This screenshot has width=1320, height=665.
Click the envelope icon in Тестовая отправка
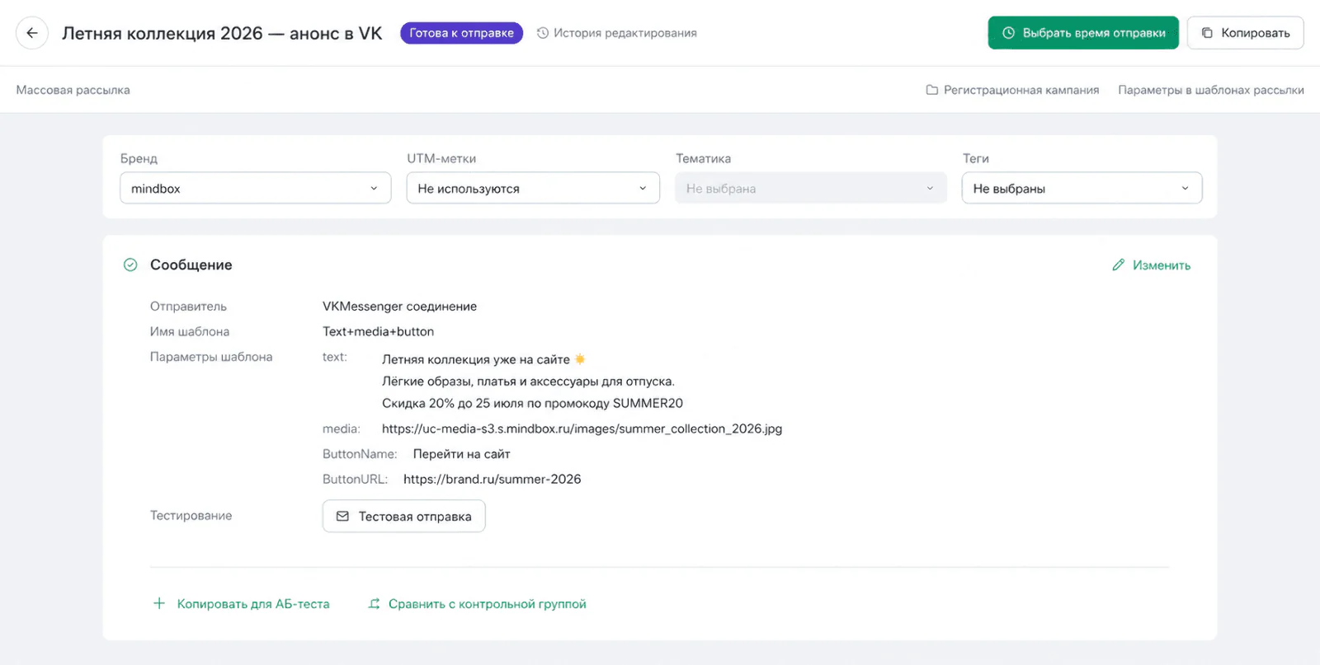(342, 516)
